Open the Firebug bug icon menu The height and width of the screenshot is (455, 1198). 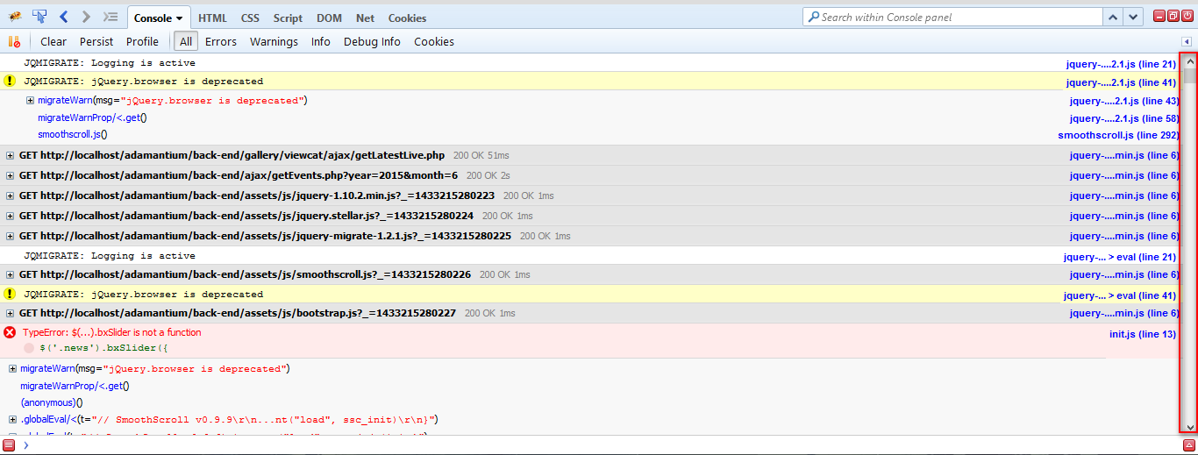click(x=15, y=17)
